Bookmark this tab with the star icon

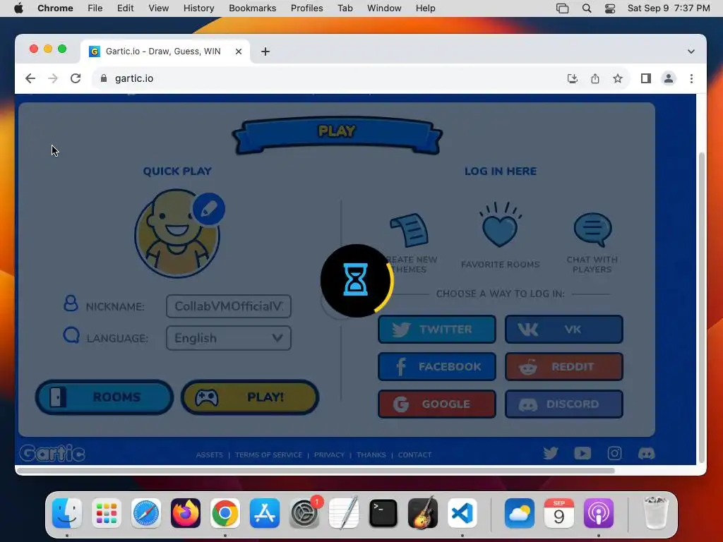pyautogui.click(x=618, y=78)
